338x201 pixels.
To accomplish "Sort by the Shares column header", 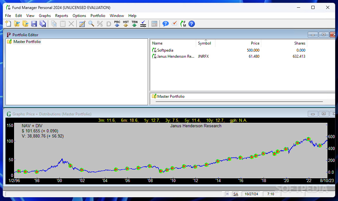I will coord(284,43).
